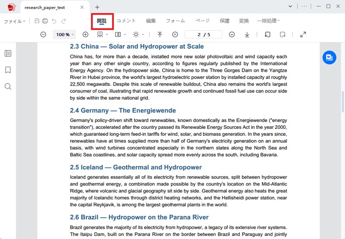Rotate page counterclockwise icon
The image size is (345, 239).
point(267,34)
